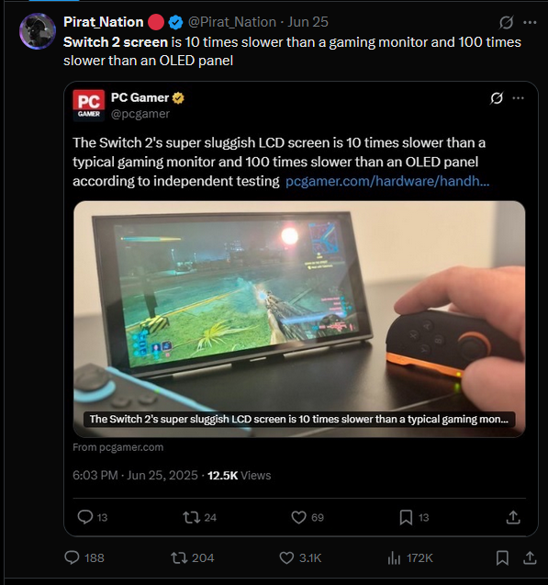Share the quoted PC Gamer post
Viewport: 548px width, 585px height.
click(x=513, y=517)
